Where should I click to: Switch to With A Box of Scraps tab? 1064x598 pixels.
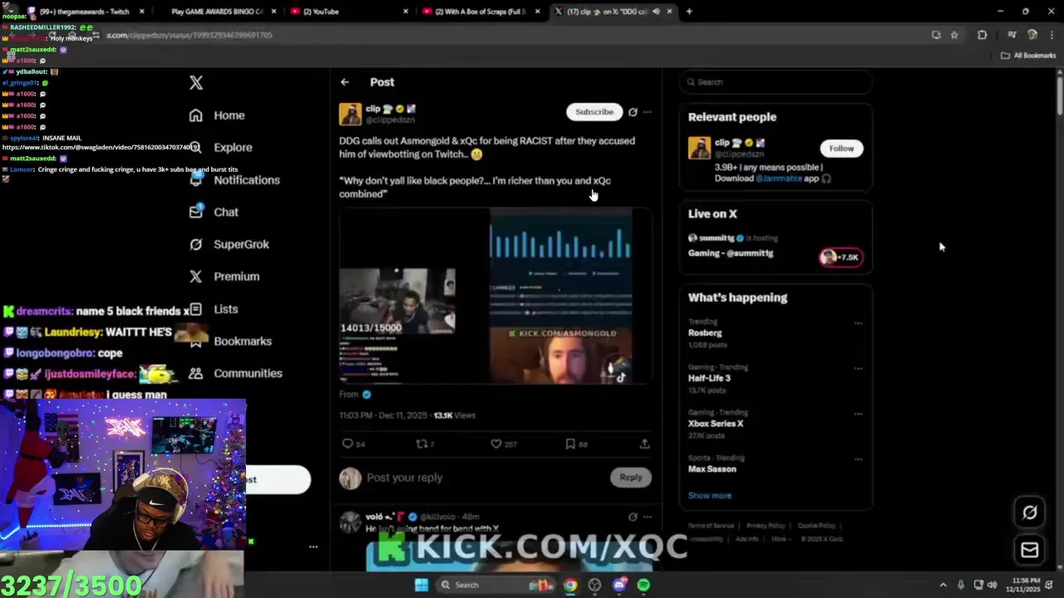(x=480, y=12)
